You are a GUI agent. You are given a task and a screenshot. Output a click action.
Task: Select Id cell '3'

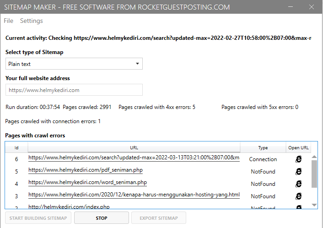(16, 196)
